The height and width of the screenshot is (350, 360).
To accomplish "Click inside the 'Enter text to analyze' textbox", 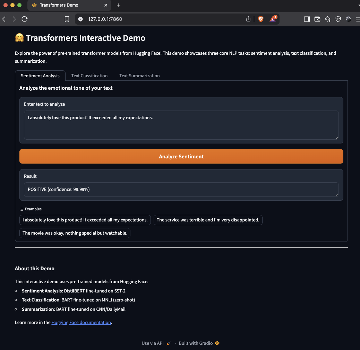I will [x=181, y=125].
